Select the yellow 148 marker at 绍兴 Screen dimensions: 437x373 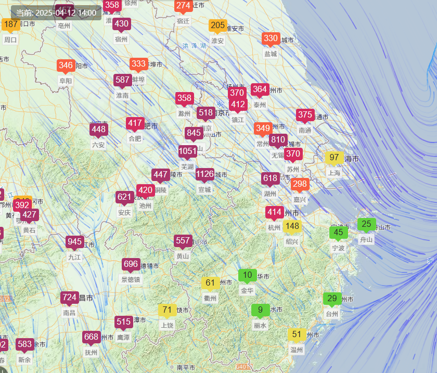pos(292,226)
